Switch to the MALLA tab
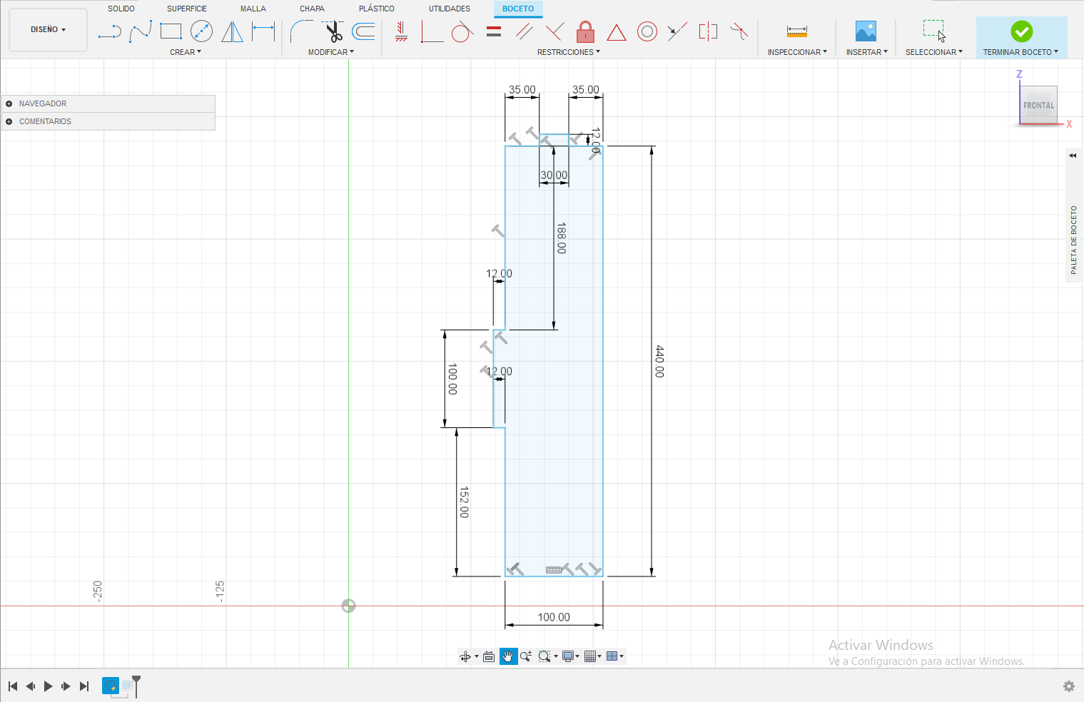 (253, 9)
